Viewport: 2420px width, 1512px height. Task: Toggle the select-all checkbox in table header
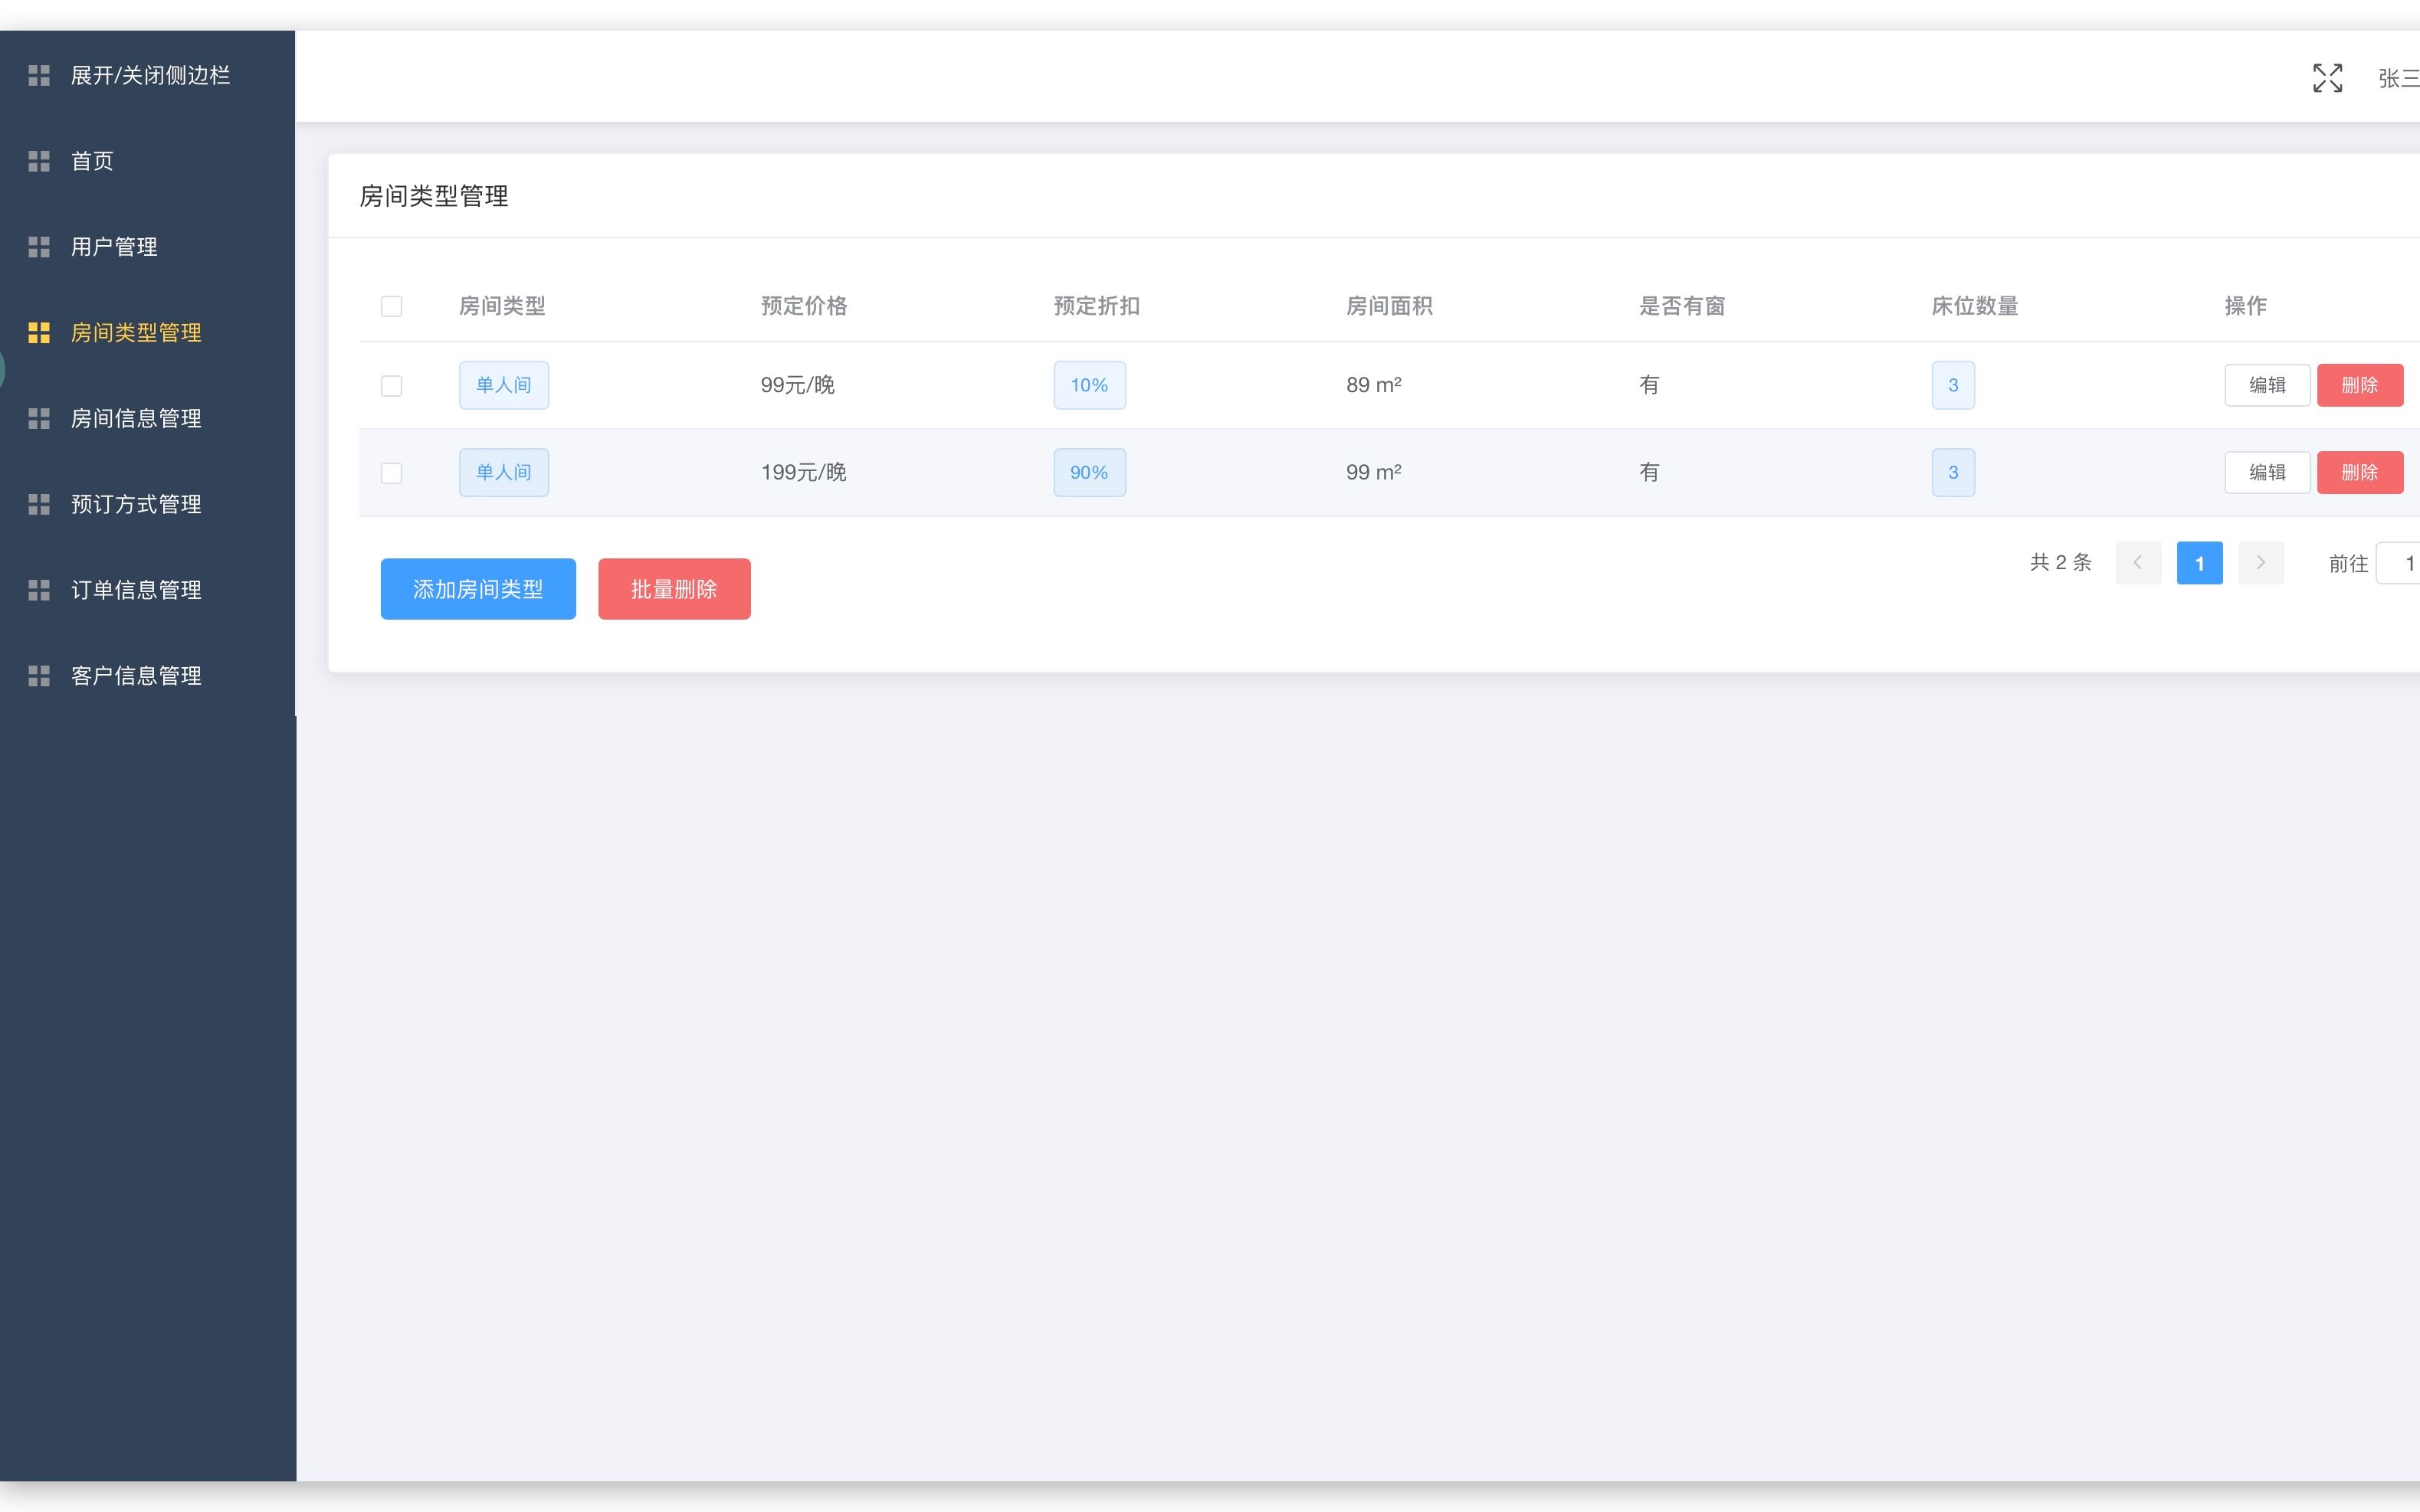click(391, 306)
